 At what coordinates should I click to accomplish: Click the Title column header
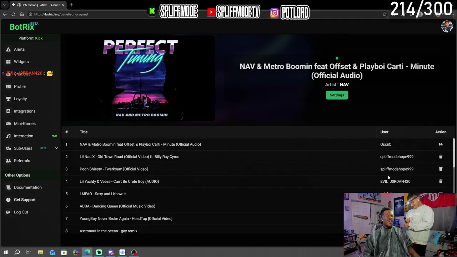coord(84,132)
